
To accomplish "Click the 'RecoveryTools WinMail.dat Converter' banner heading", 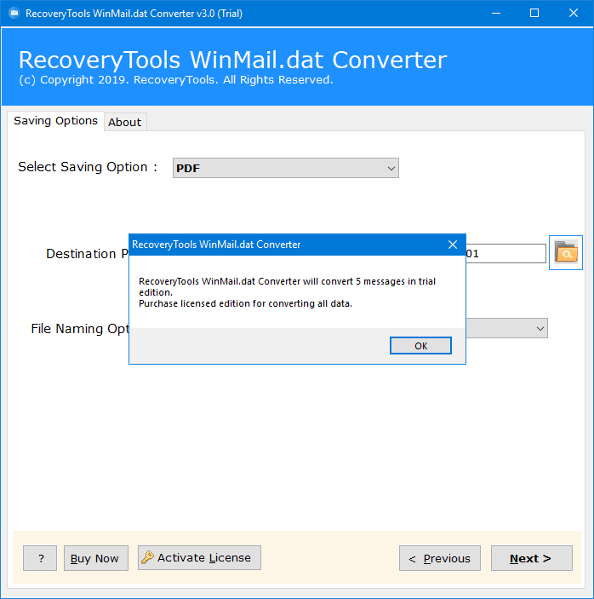I will click(232, 60).
